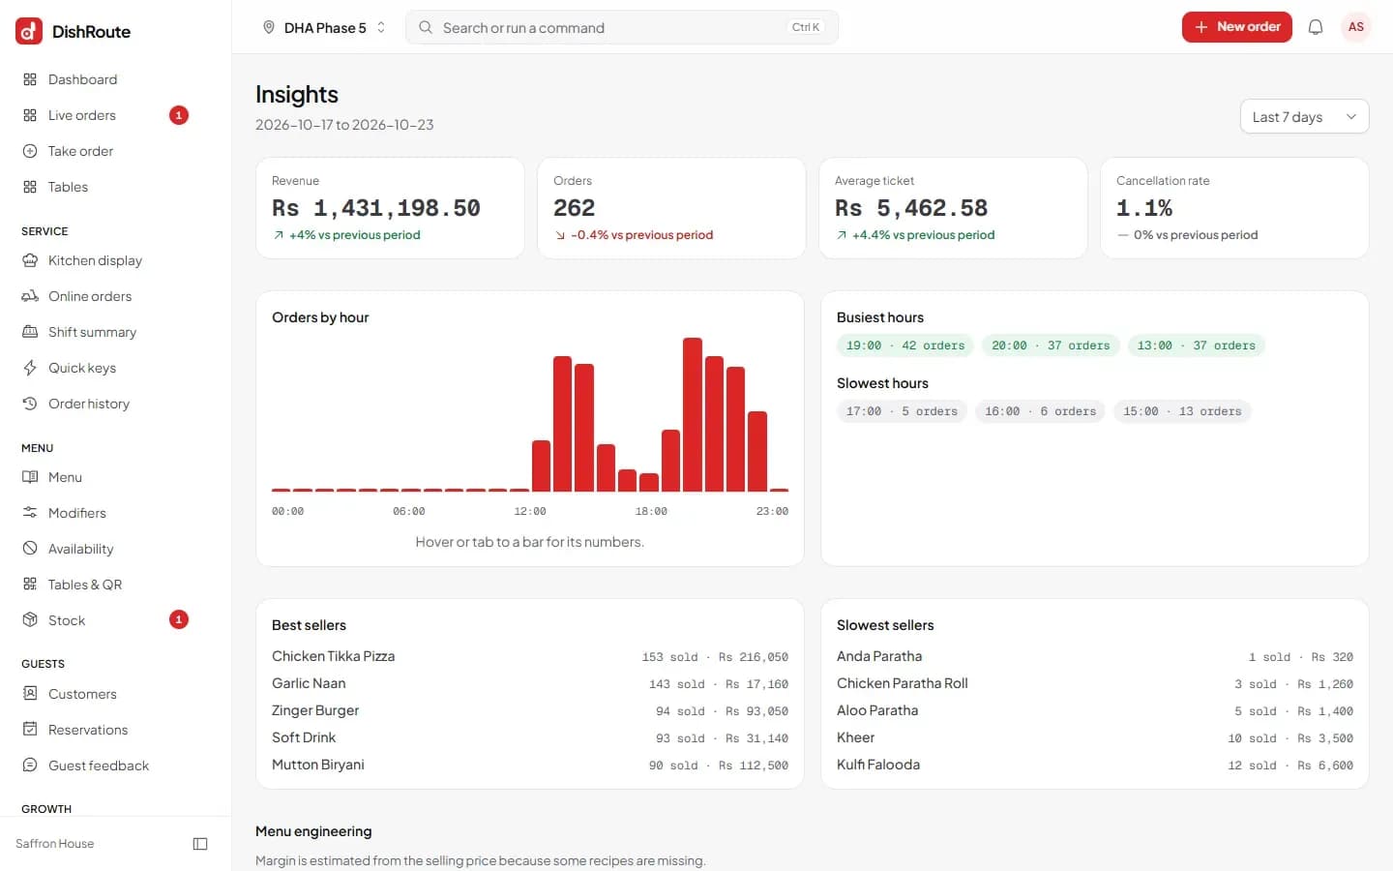The image size is (1393, 871).
Task: Open the AS user avatar menu
Action: coord(1356,27)
